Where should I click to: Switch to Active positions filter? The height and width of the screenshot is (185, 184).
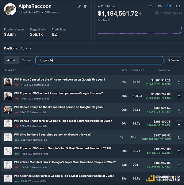11,60
